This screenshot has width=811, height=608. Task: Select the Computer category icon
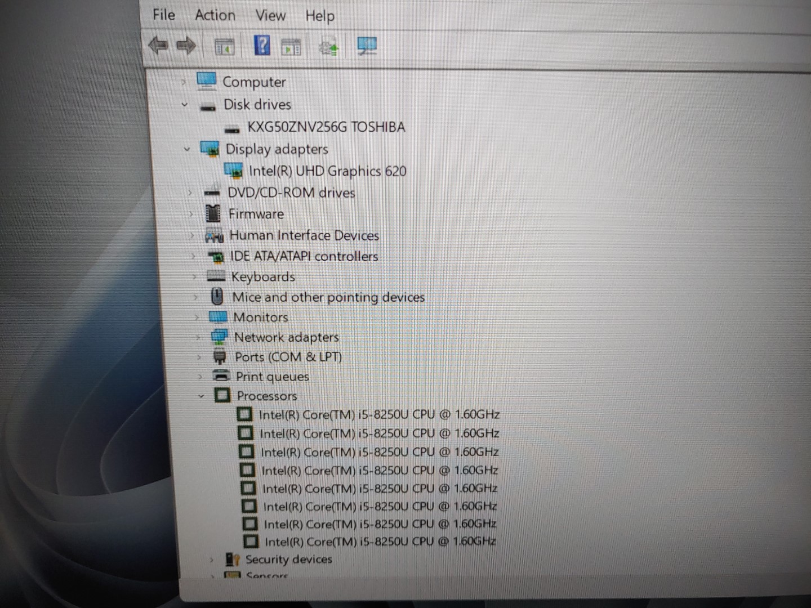point(206,81)
